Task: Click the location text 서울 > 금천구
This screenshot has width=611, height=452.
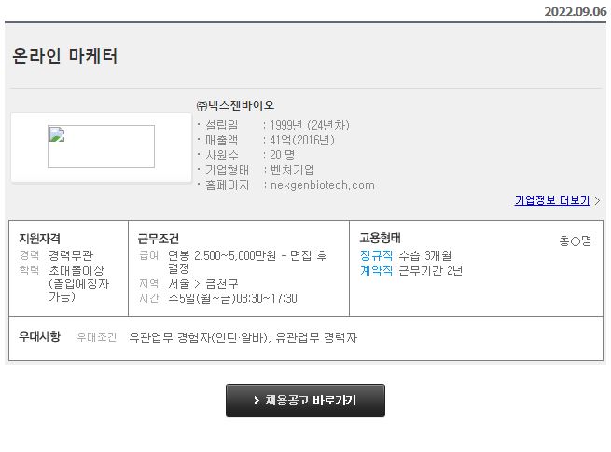Action: [x=202, y=283]
